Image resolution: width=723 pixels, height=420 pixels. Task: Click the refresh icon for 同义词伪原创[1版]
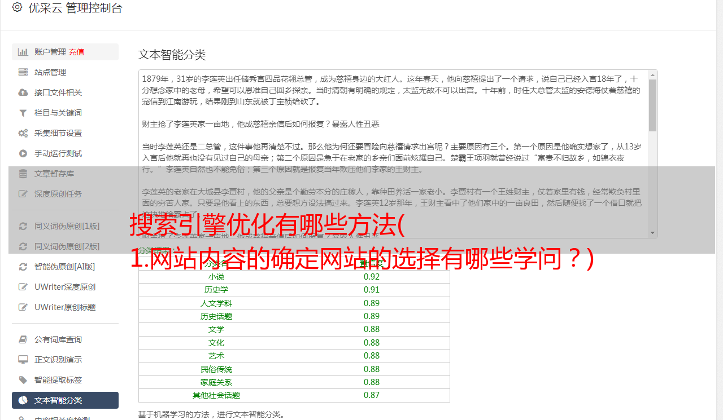click(23, 226)
